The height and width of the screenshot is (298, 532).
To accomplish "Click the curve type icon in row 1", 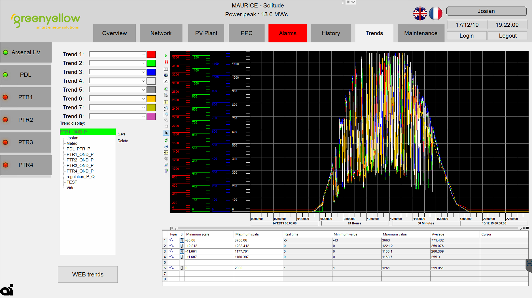I will 171,240.
